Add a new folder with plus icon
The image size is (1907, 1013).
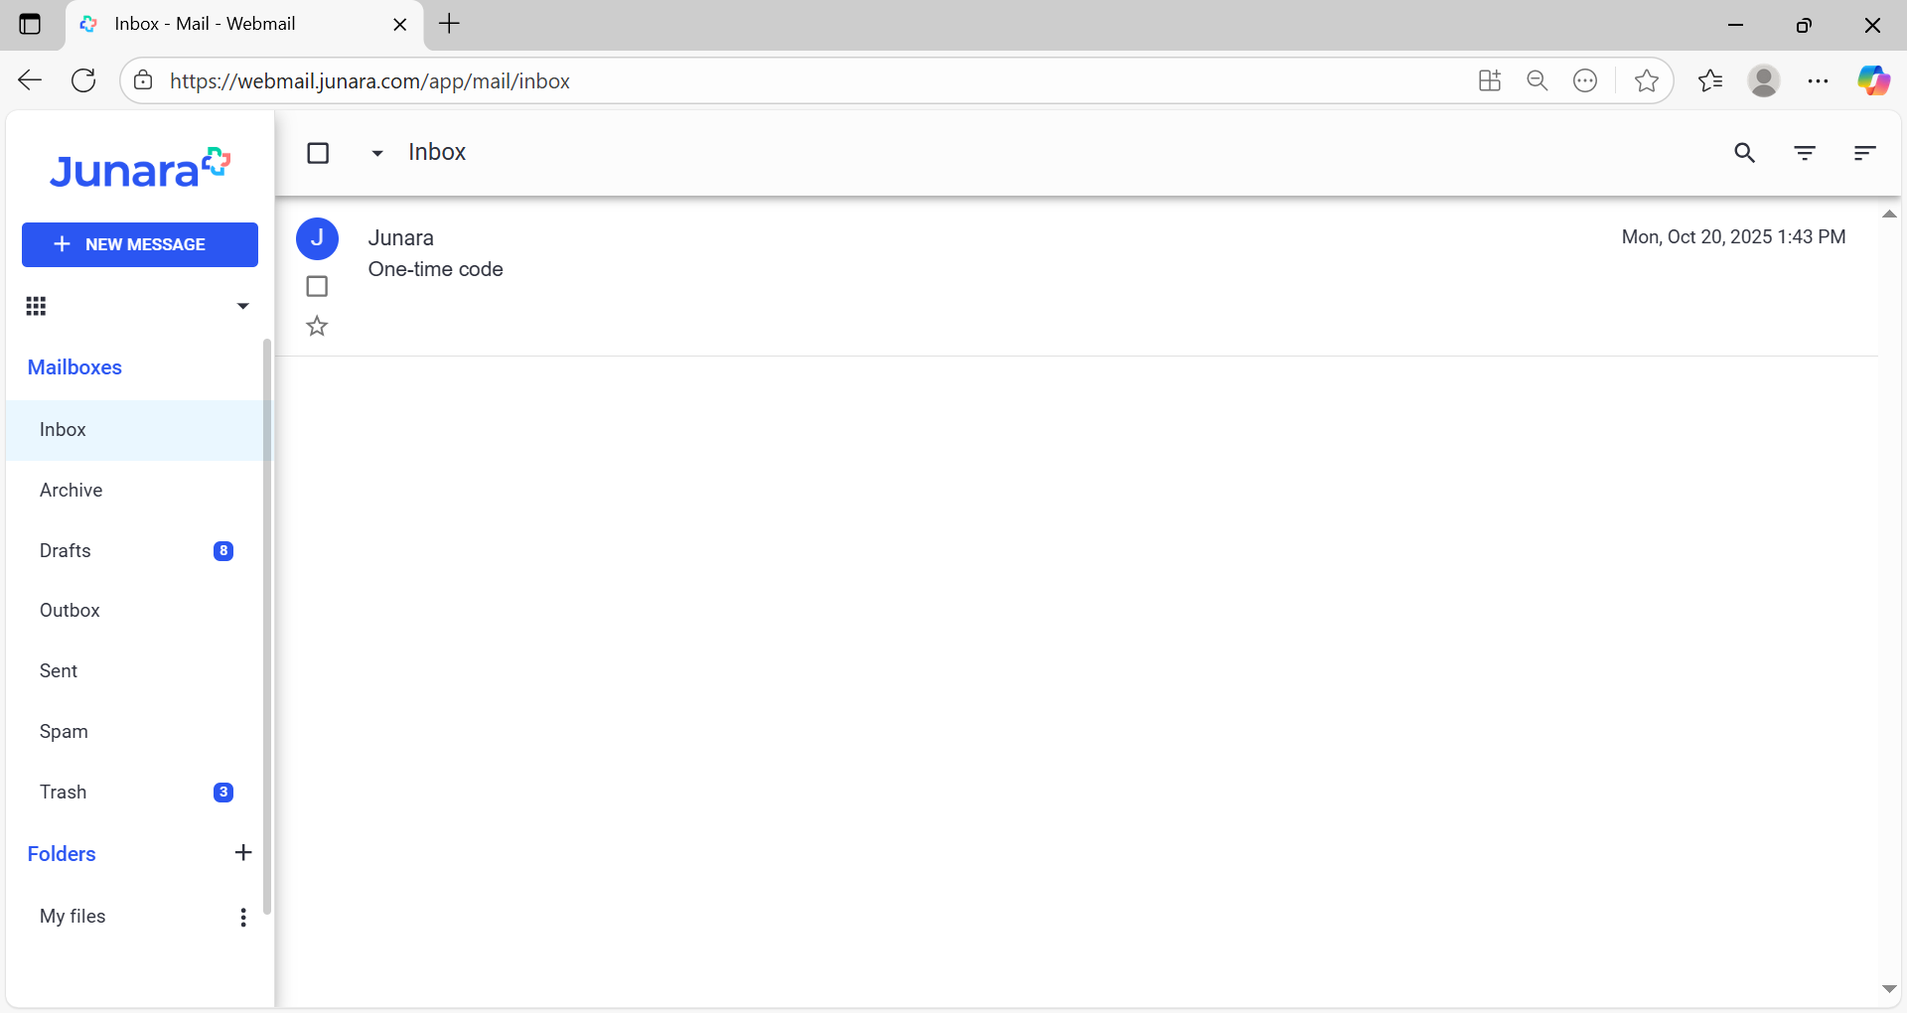243,853
